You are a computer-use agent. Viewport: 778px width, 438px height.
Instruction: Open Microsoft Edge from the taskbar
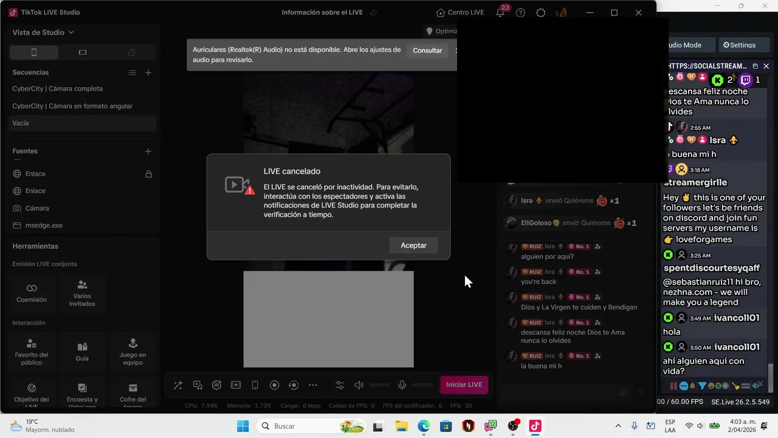point(424,426)
